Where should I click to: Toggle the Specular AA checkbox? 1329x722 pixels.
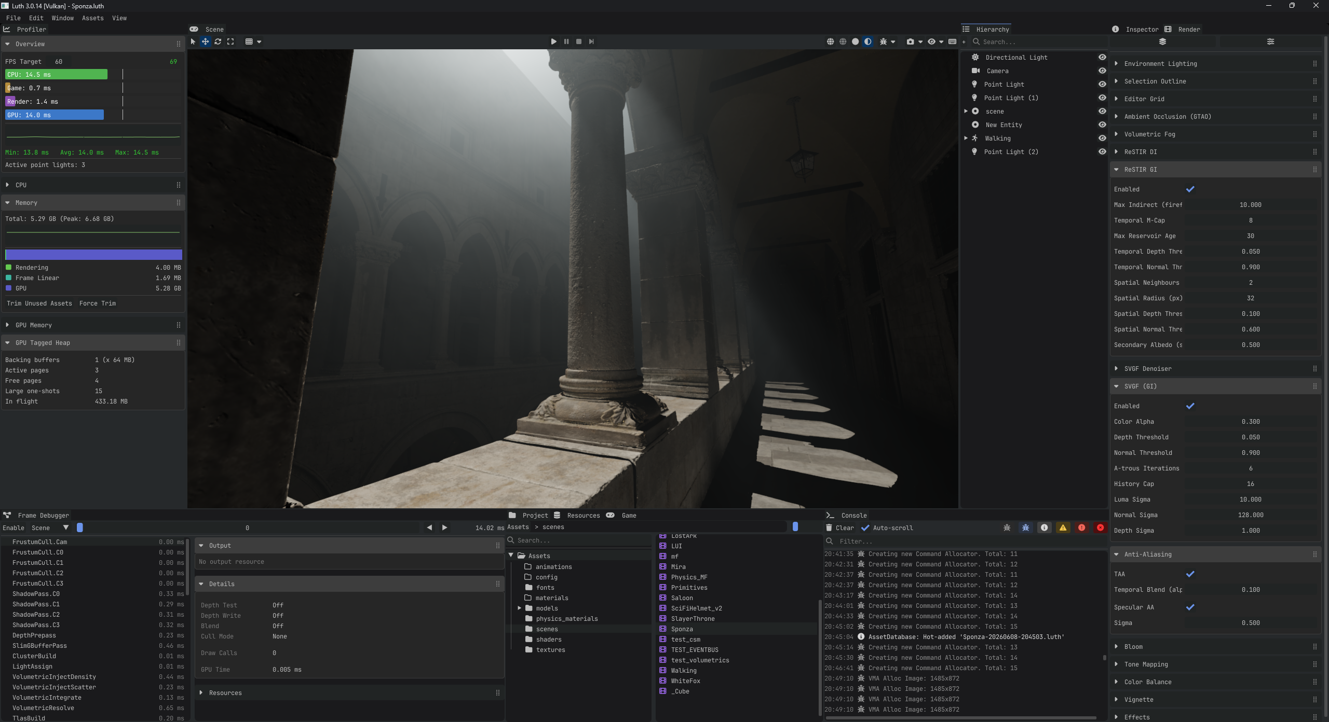1190,607
